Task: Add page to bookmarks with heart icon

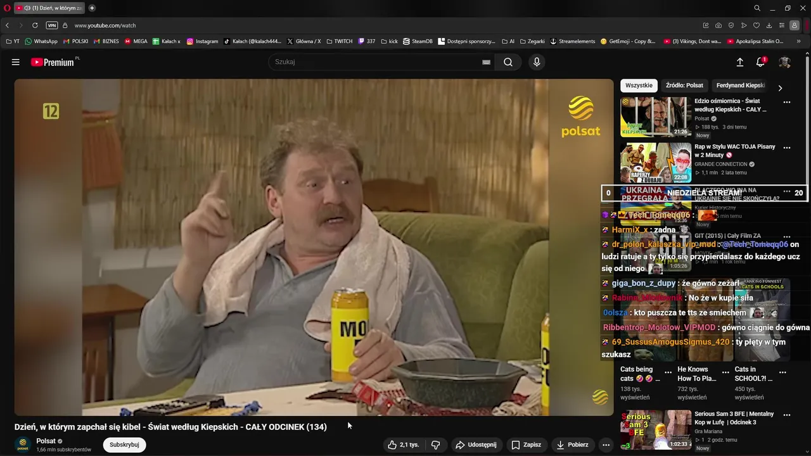Action: pos(757,25)
